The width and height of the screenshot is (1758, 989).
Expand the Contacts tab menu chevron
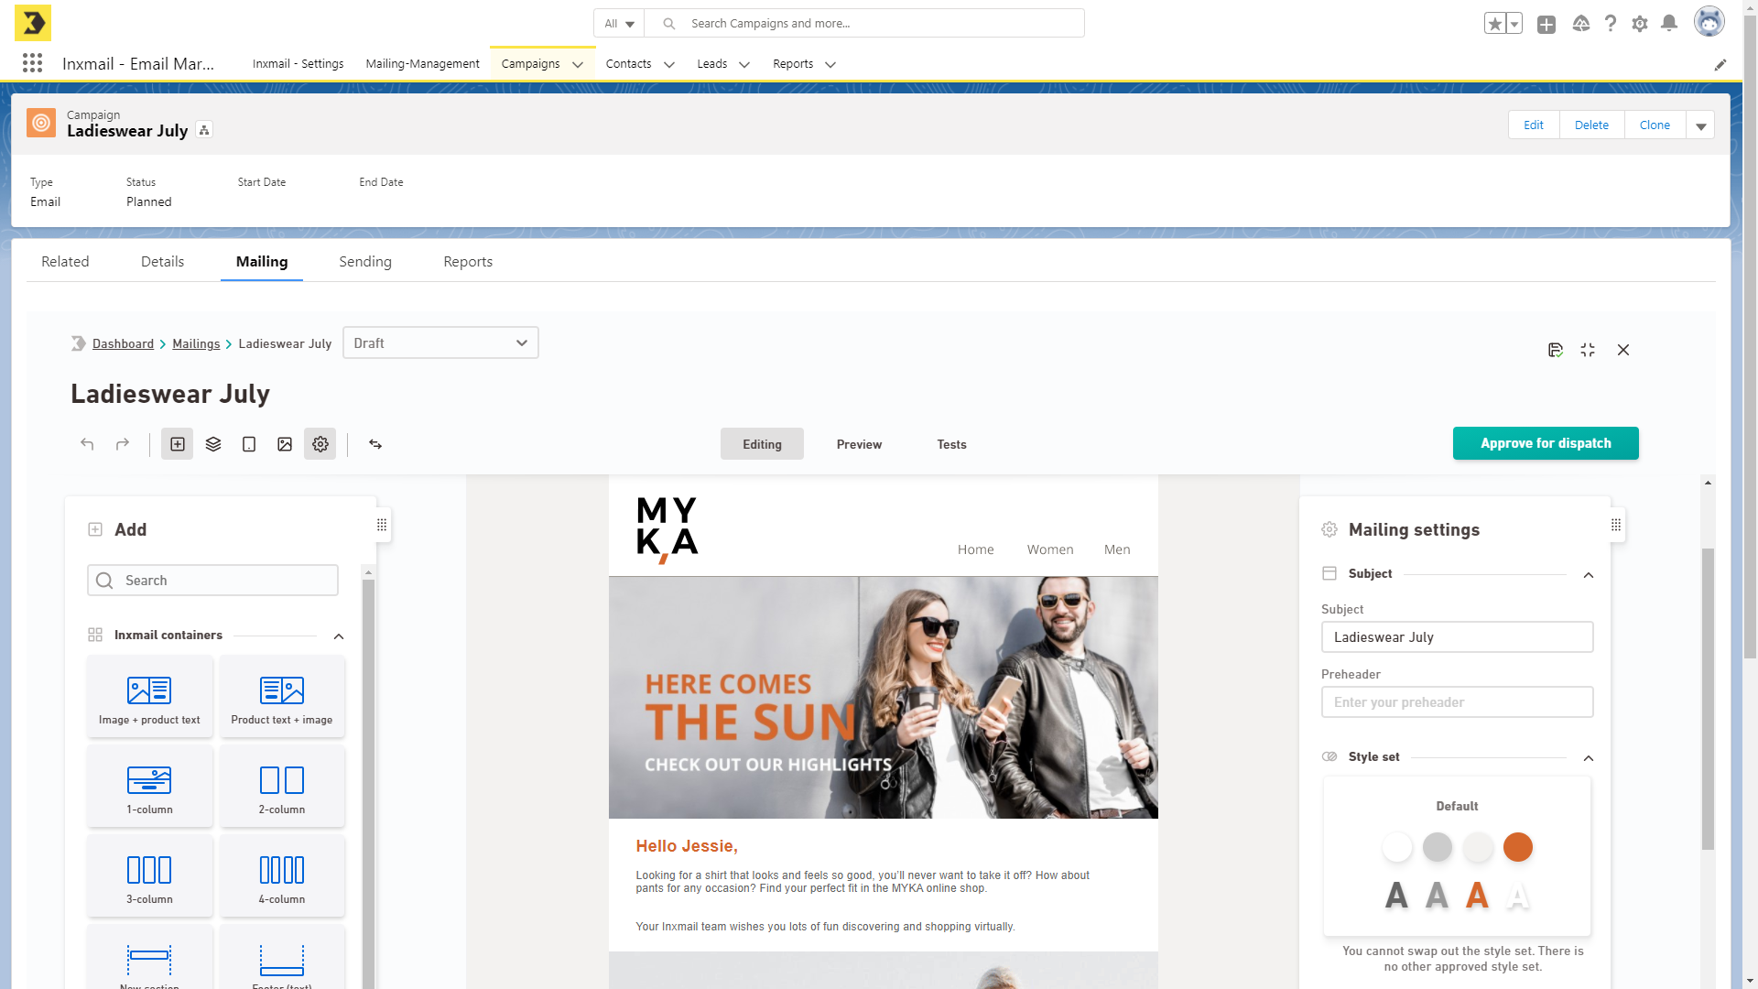(x=669, y=64)
